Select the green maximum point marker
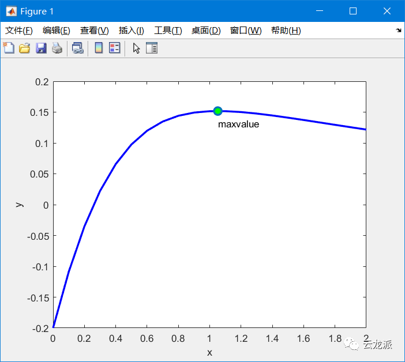The image size is (405, 362). [x=217, y=111]
